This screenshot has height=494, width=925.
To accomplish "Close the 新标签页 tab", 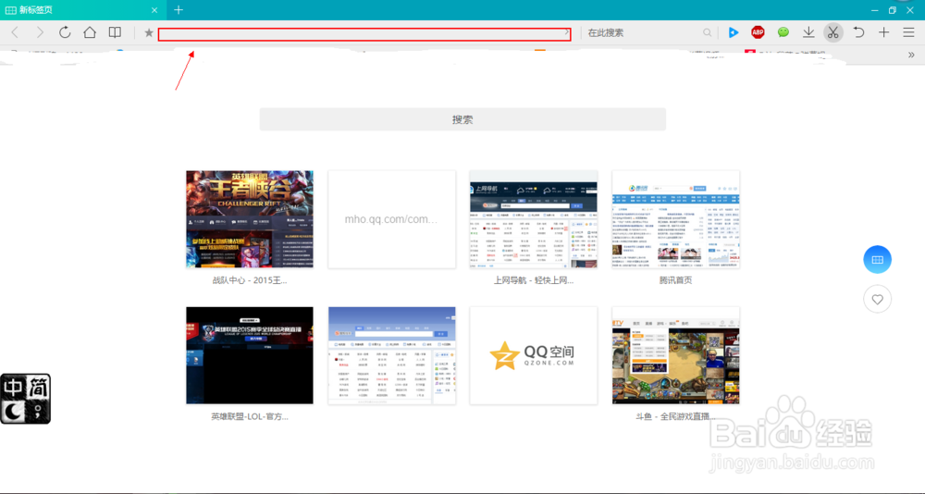I will (x=154, y=10).
